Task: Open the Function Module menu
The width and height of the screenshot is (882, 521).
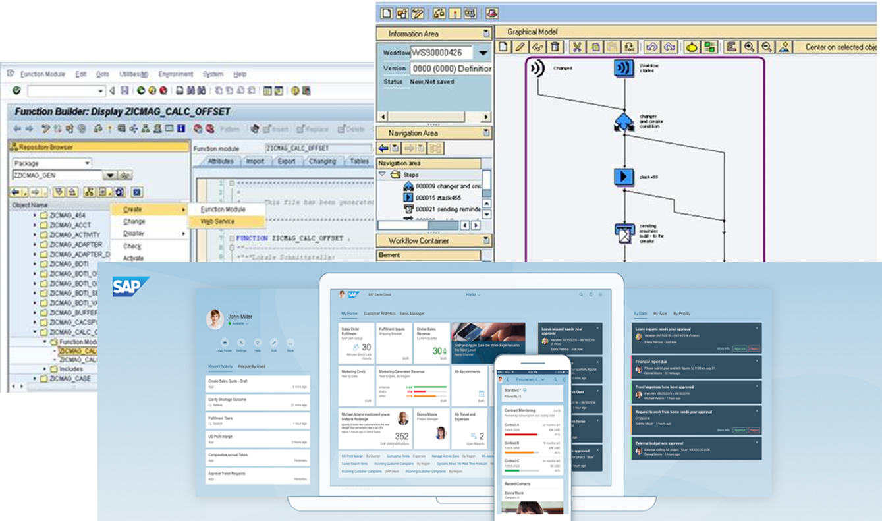Action: coord(43,74)
